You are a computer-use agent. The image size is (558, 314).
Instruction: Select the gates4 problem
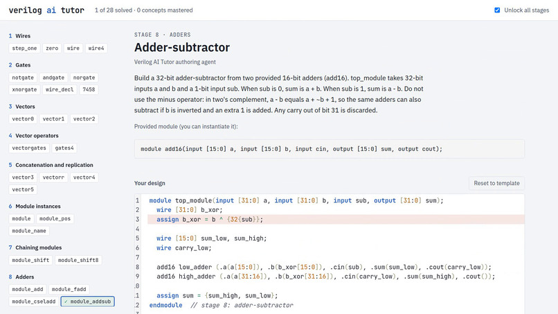[64, 148]
